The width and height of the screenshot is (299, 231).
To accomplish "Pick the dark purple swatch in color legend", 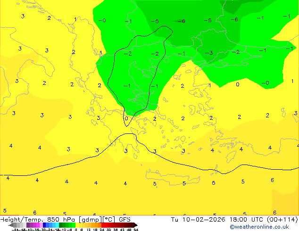I will tap(28, 225).
